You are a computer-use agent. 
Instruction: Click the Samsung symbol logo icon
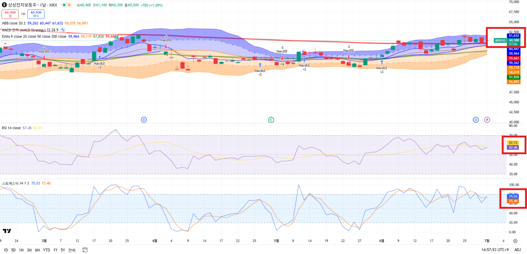click(4, 5)
